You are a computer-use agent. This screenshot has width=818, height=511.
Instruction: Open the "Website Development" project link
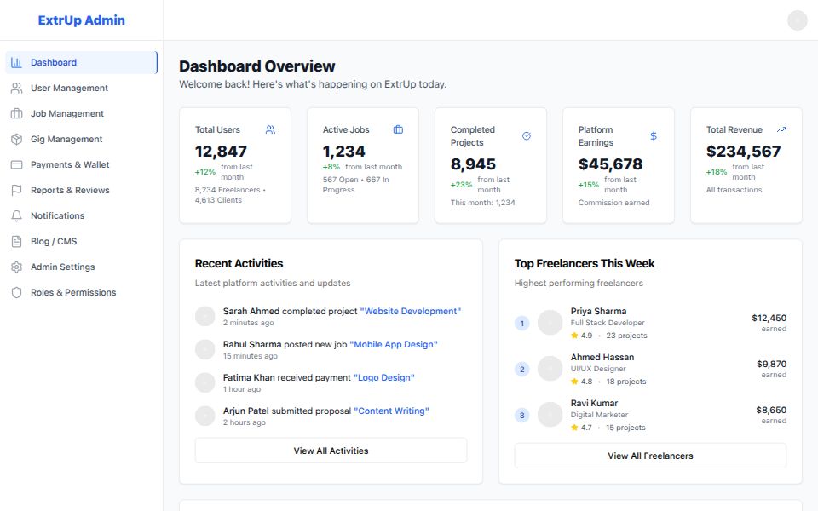411,312
